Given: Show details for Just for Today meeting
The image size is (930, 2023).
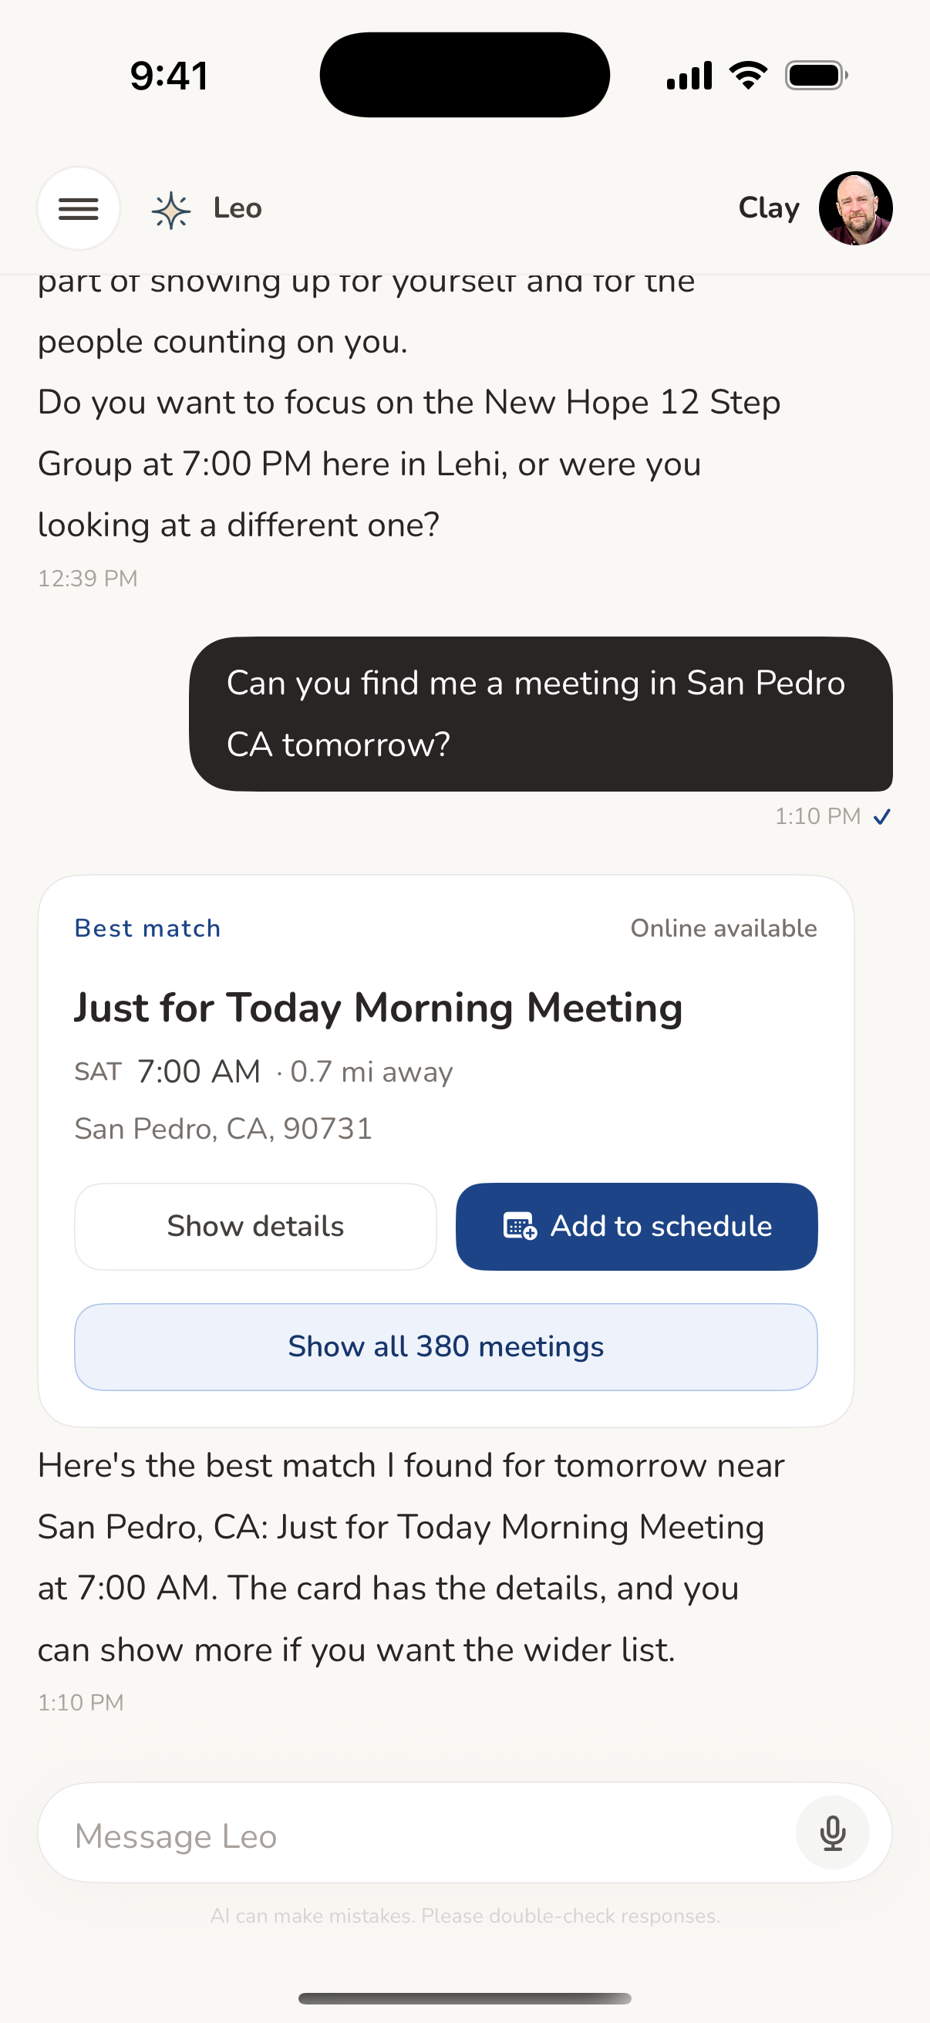Looking at the screenshot, I should [x=255, y=1226].
